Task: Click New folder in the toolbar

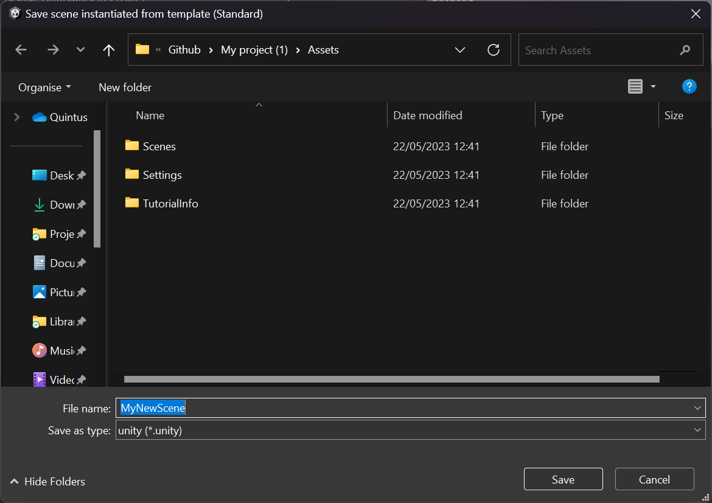Action: (125, 88)
